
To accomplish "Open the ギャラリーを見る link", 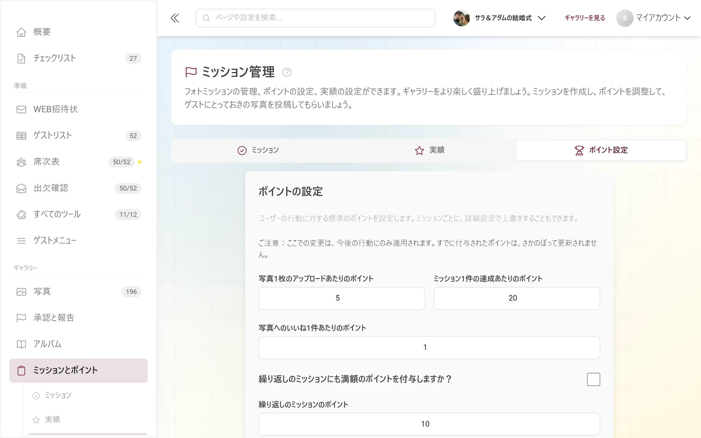I will point(585,18).
